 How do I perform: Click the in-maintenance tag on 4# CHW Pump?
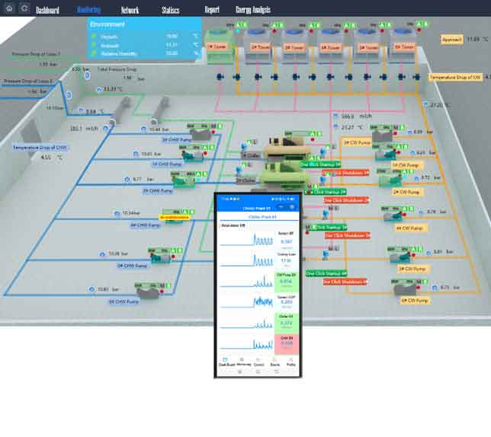coord(173,217)
